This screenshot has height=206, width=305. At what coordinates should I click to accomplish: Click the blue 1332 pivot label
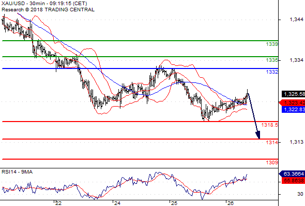[x=272, y=72]
